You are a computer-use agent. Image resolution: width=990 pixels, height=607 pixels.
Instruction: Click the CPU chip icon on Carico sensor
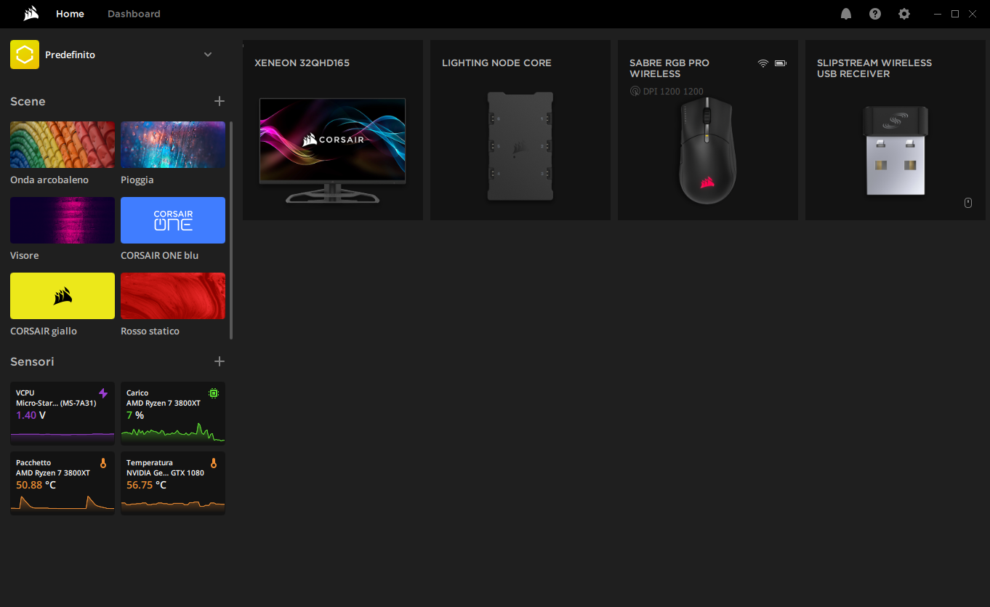click(x=214, y=393)
